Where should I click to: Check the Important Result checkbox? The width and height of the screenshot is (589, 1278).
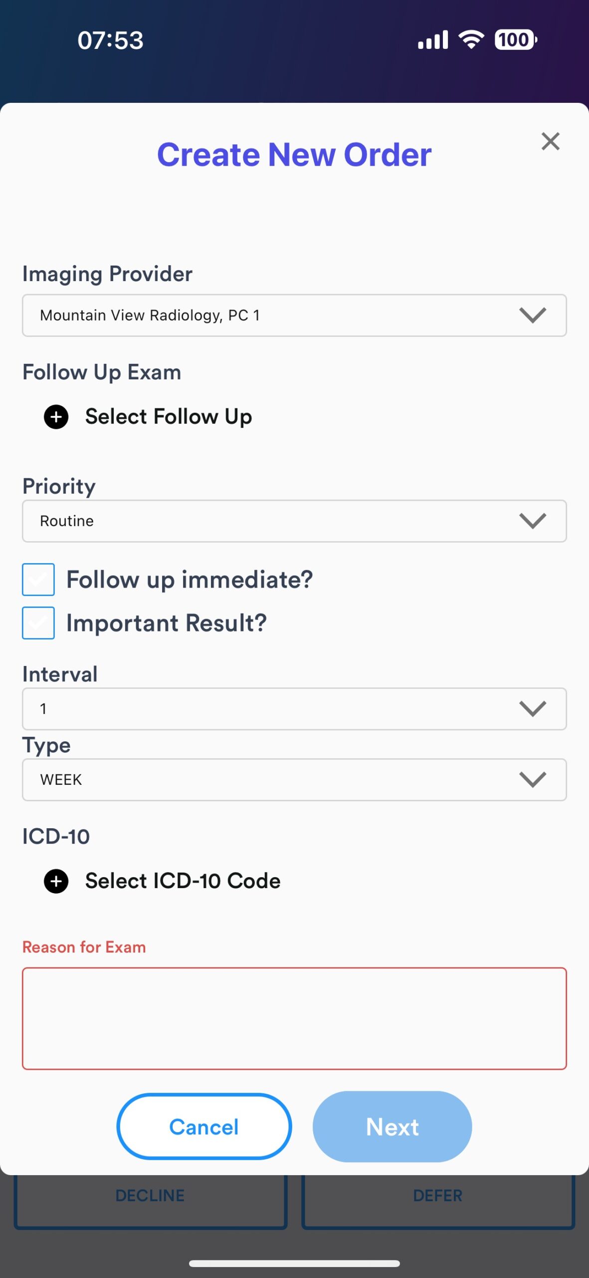point(38,623)
